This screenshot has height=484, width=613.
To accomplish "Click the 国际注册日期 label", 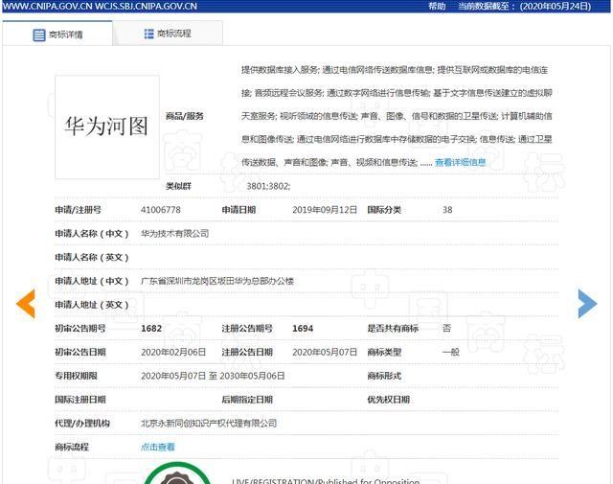I will (80, 400).
